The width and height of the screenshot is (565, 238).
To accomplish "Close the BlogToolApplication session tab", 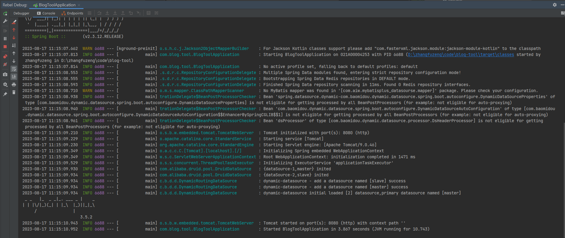I will [79, 5].
